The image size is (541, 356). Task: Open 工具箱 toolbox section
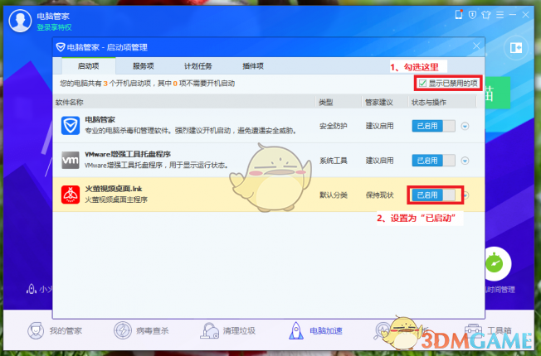coord(488,331)
